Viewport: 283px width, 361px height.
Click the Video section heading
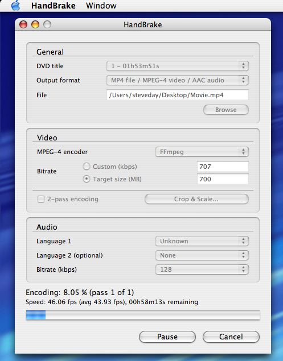[47, 138]
